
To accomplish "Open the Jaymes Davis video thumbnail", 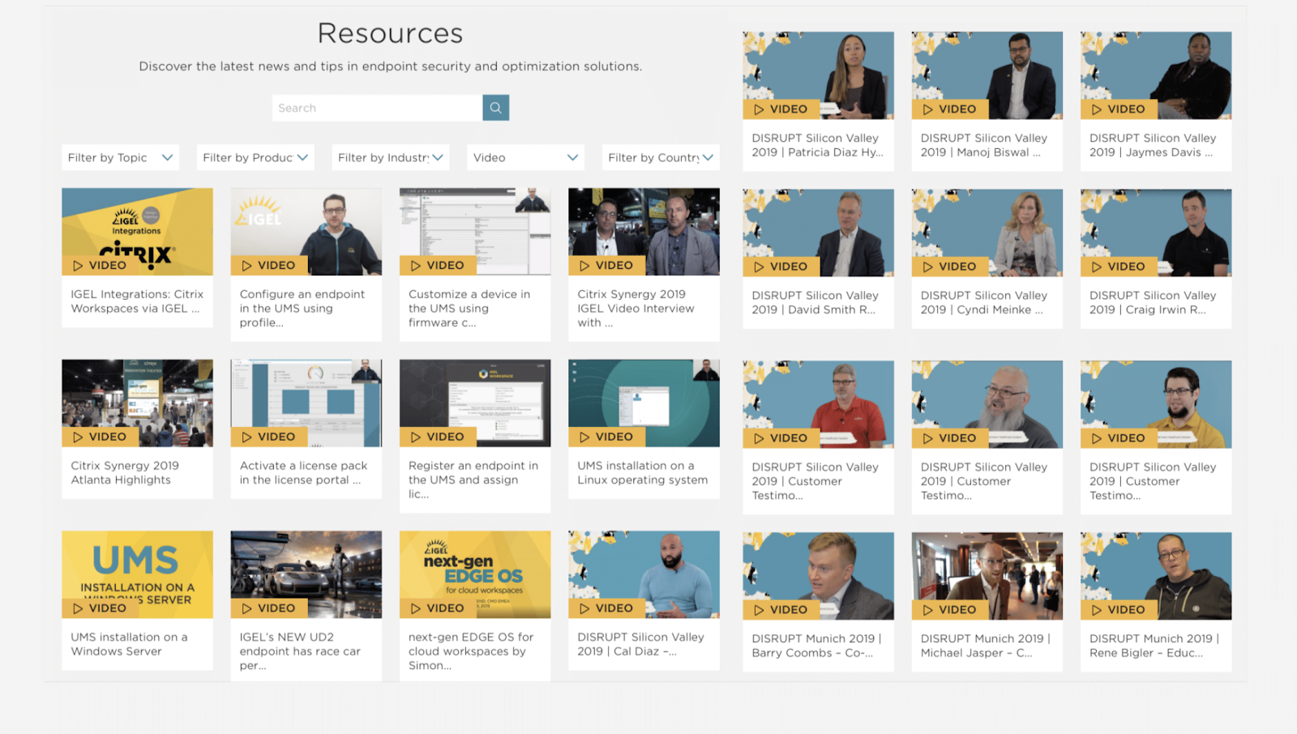I will 1156,75.
